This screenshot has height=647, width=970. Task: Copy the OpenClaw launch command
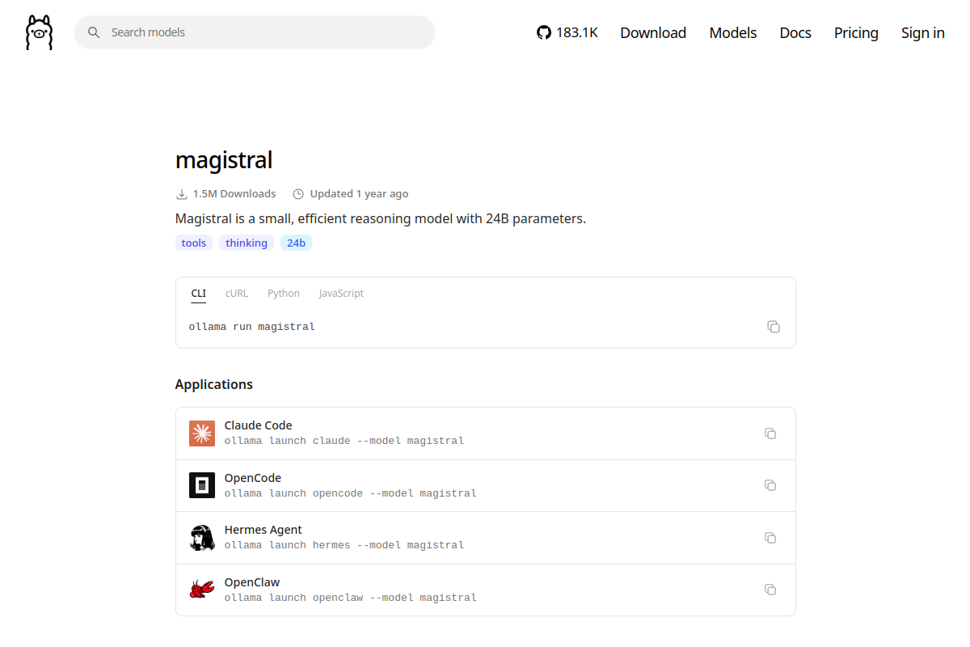pyautogui.click(x=770, y=590)
